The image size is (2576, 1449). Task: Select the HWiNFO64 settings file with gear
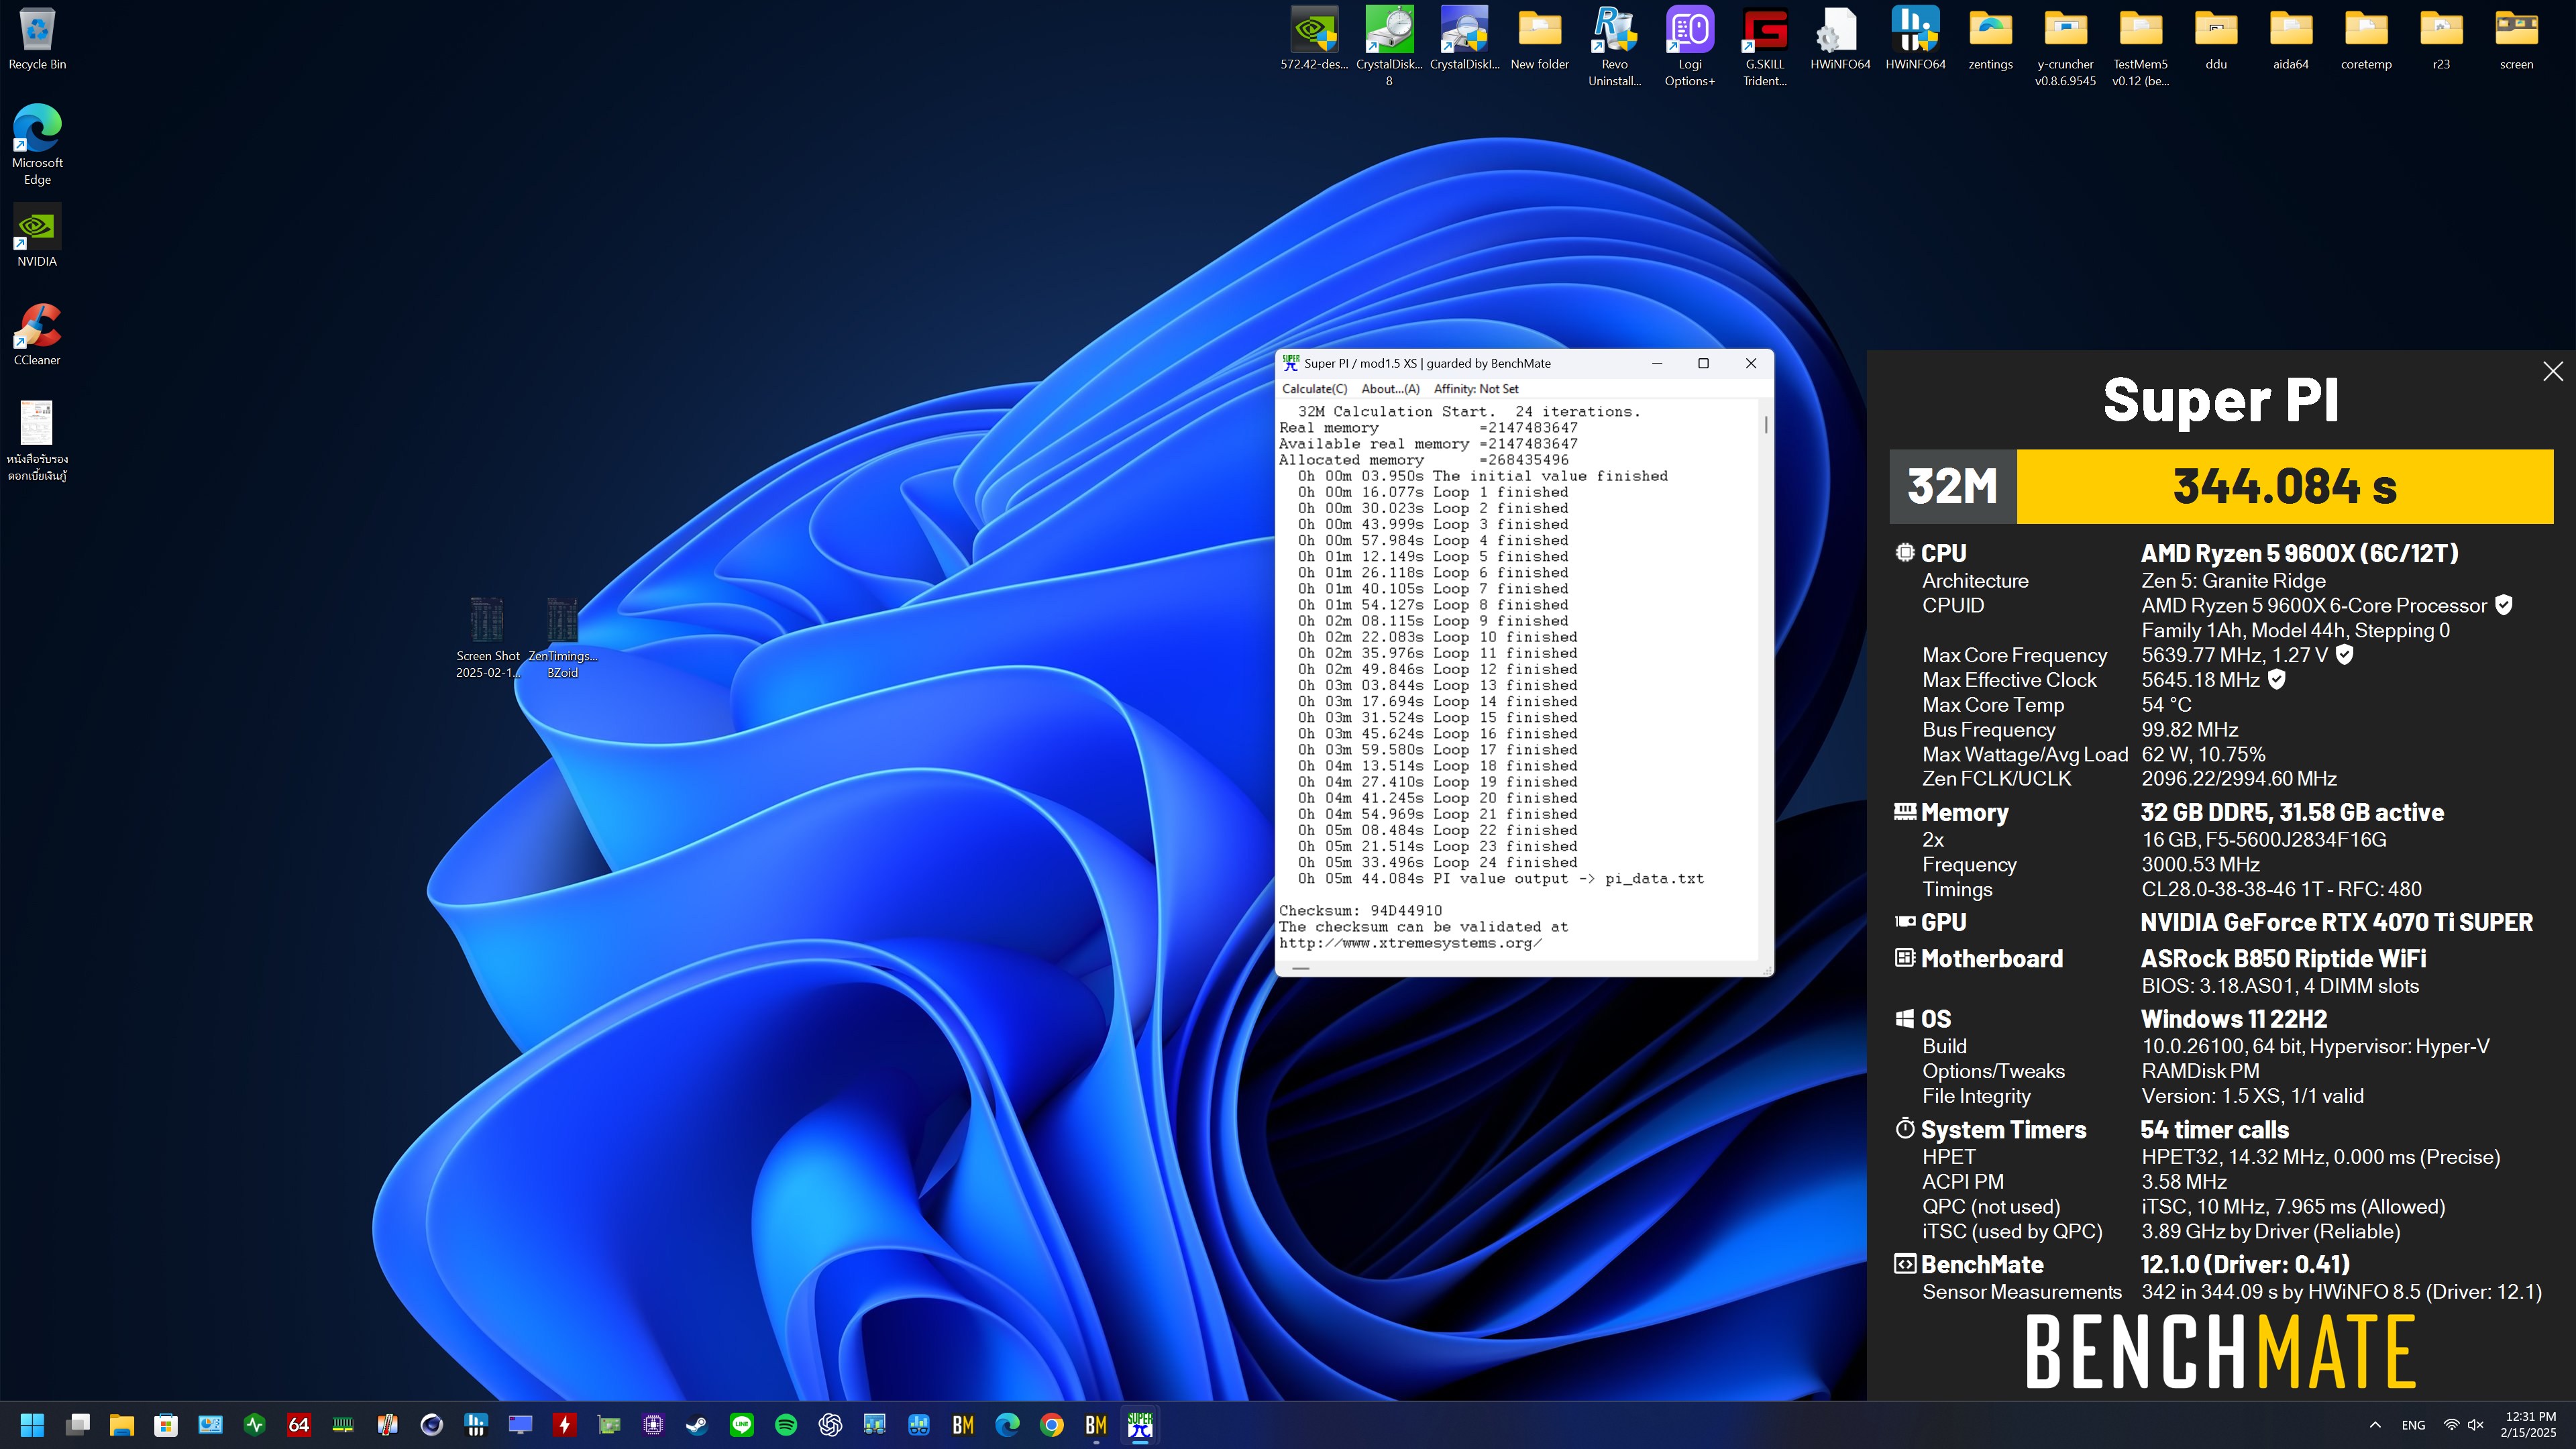[1840, 39]
